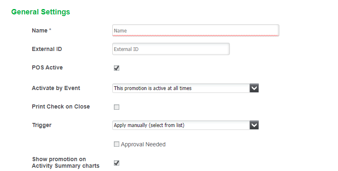Click the External ID text box

170,49
